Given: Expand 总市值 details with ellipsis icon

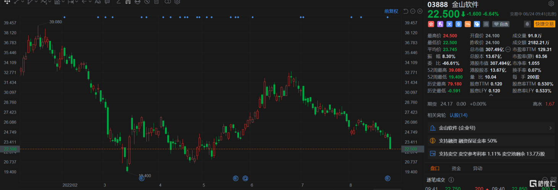Looking at the screenshot, I should 508,49.
